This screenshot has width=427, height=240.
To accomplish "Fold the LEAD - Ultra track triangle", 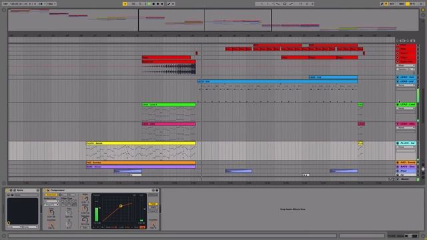I will 398,124.
